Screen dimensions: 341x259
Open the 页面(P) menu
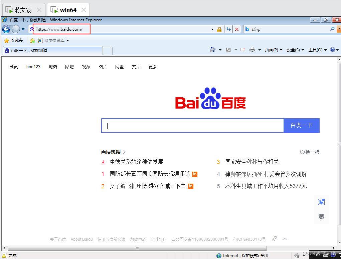pos(273,50)
